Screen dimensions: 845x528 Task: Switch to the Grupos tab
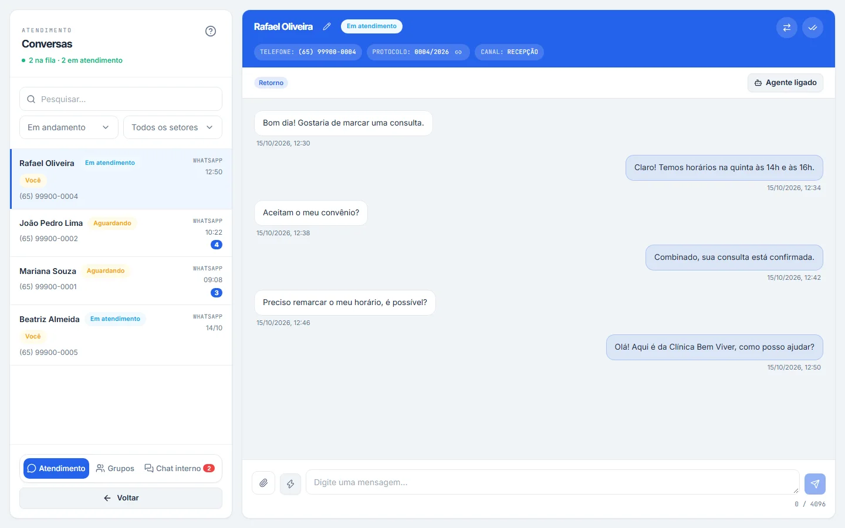coord(115,468)
